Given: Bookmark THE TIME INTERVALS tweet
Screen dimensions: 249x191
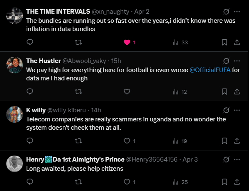Looking at the screenshot, I should [x=225, y=42].
